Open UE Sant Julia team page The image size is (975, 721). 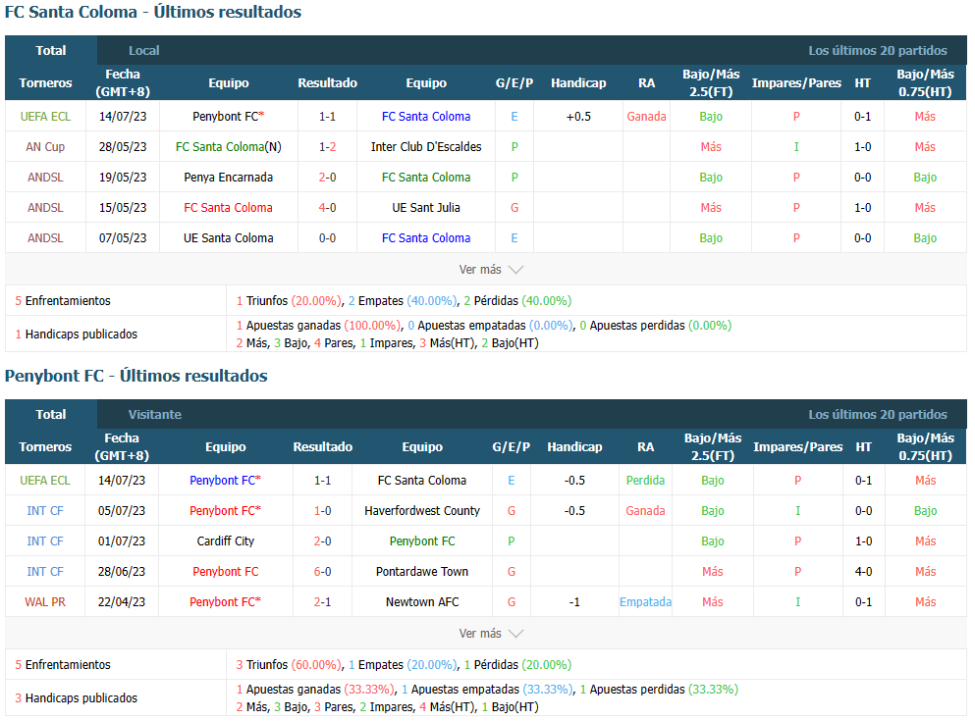click(x=426, y=207)
